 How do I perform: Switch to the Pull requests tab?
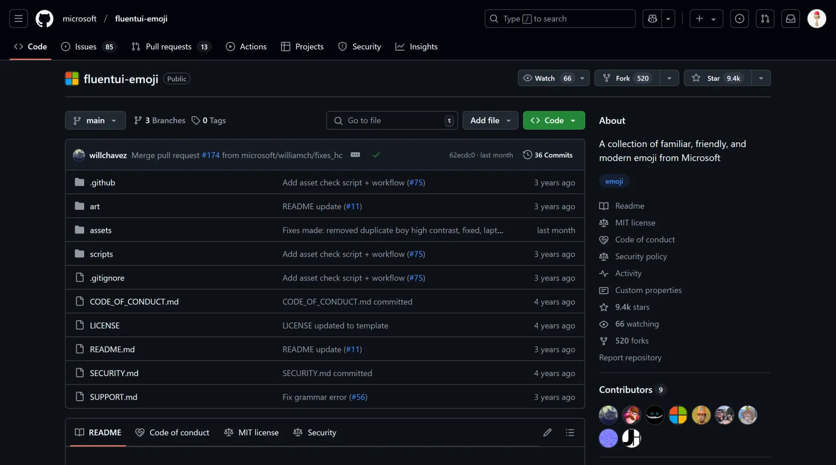pos(171,47)
